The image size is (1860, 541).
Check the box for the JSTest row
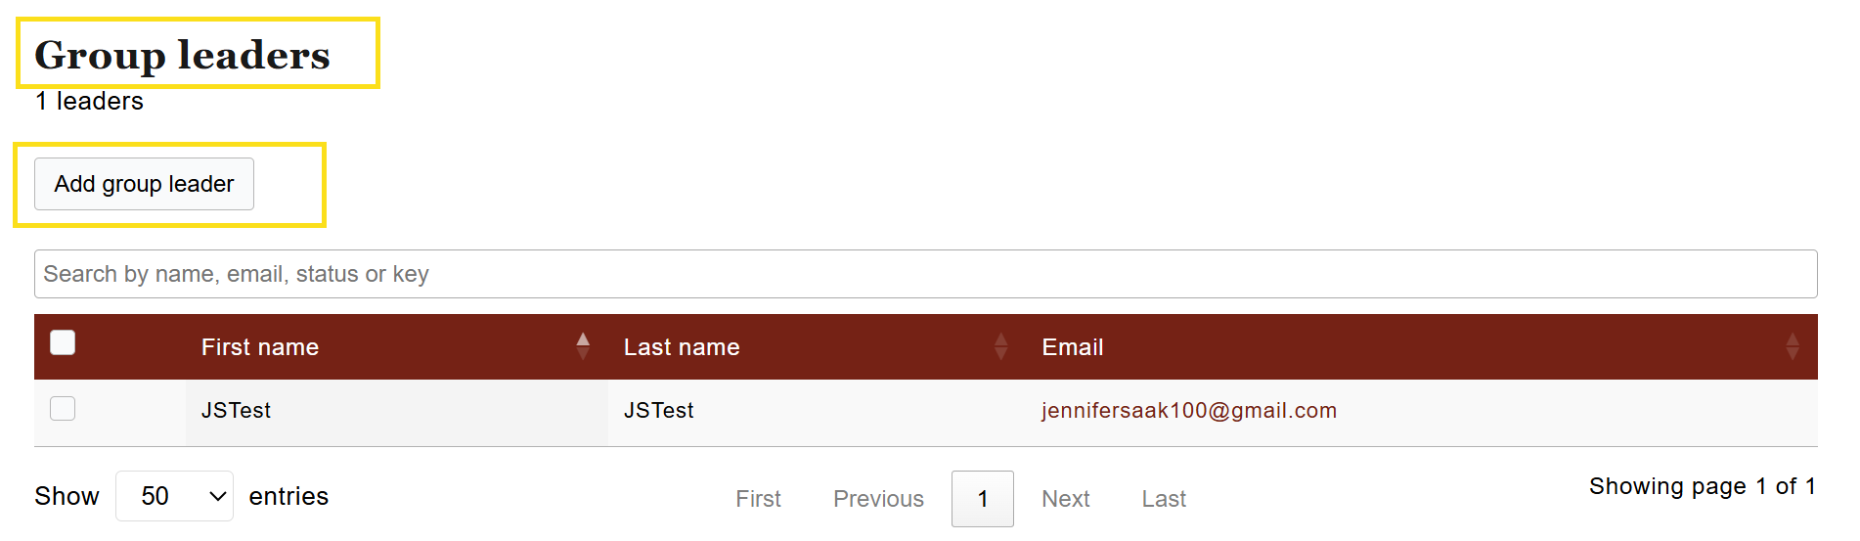pyautogui.click(x=63, y=408)
